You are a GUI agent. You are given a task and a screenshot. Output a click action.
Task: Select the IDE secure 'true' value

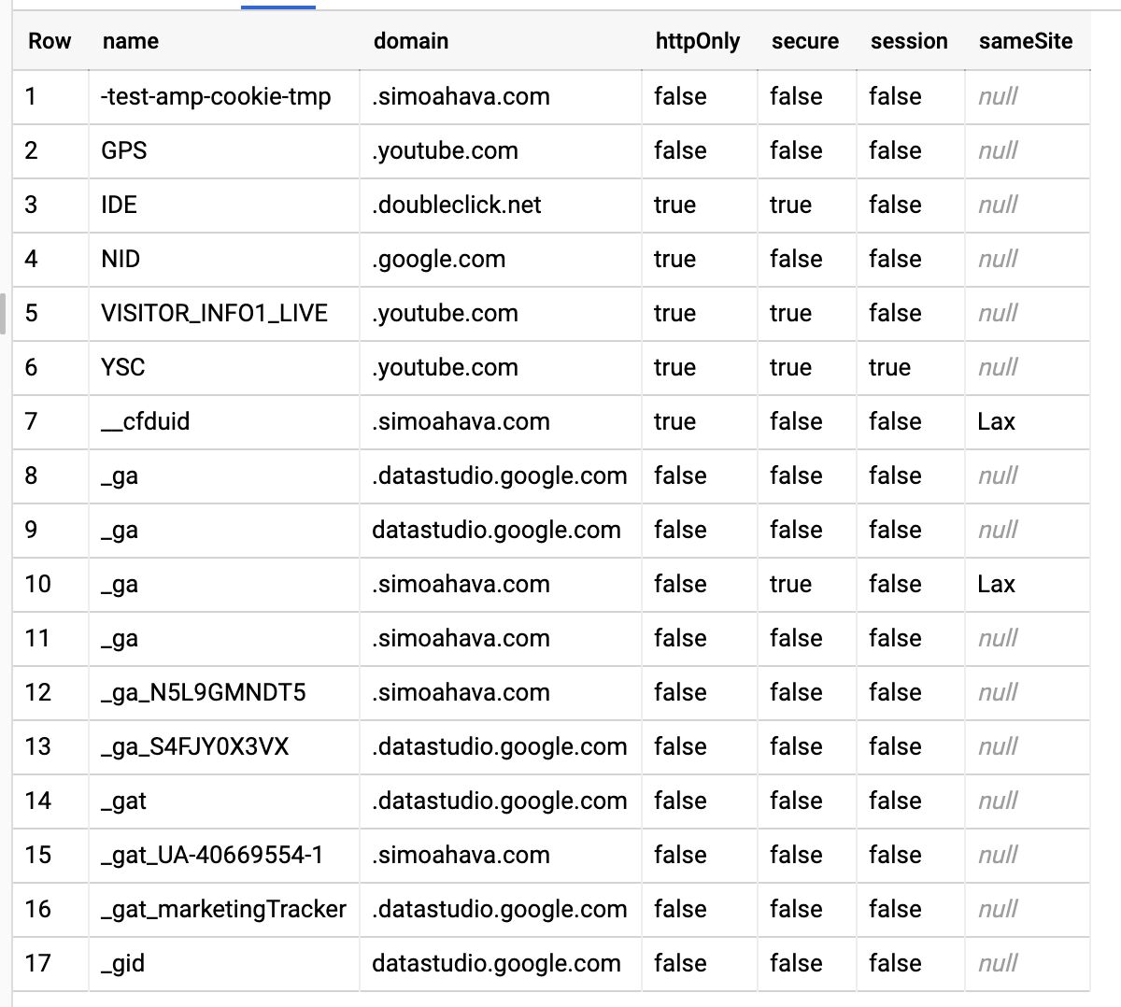coord(790,205)
